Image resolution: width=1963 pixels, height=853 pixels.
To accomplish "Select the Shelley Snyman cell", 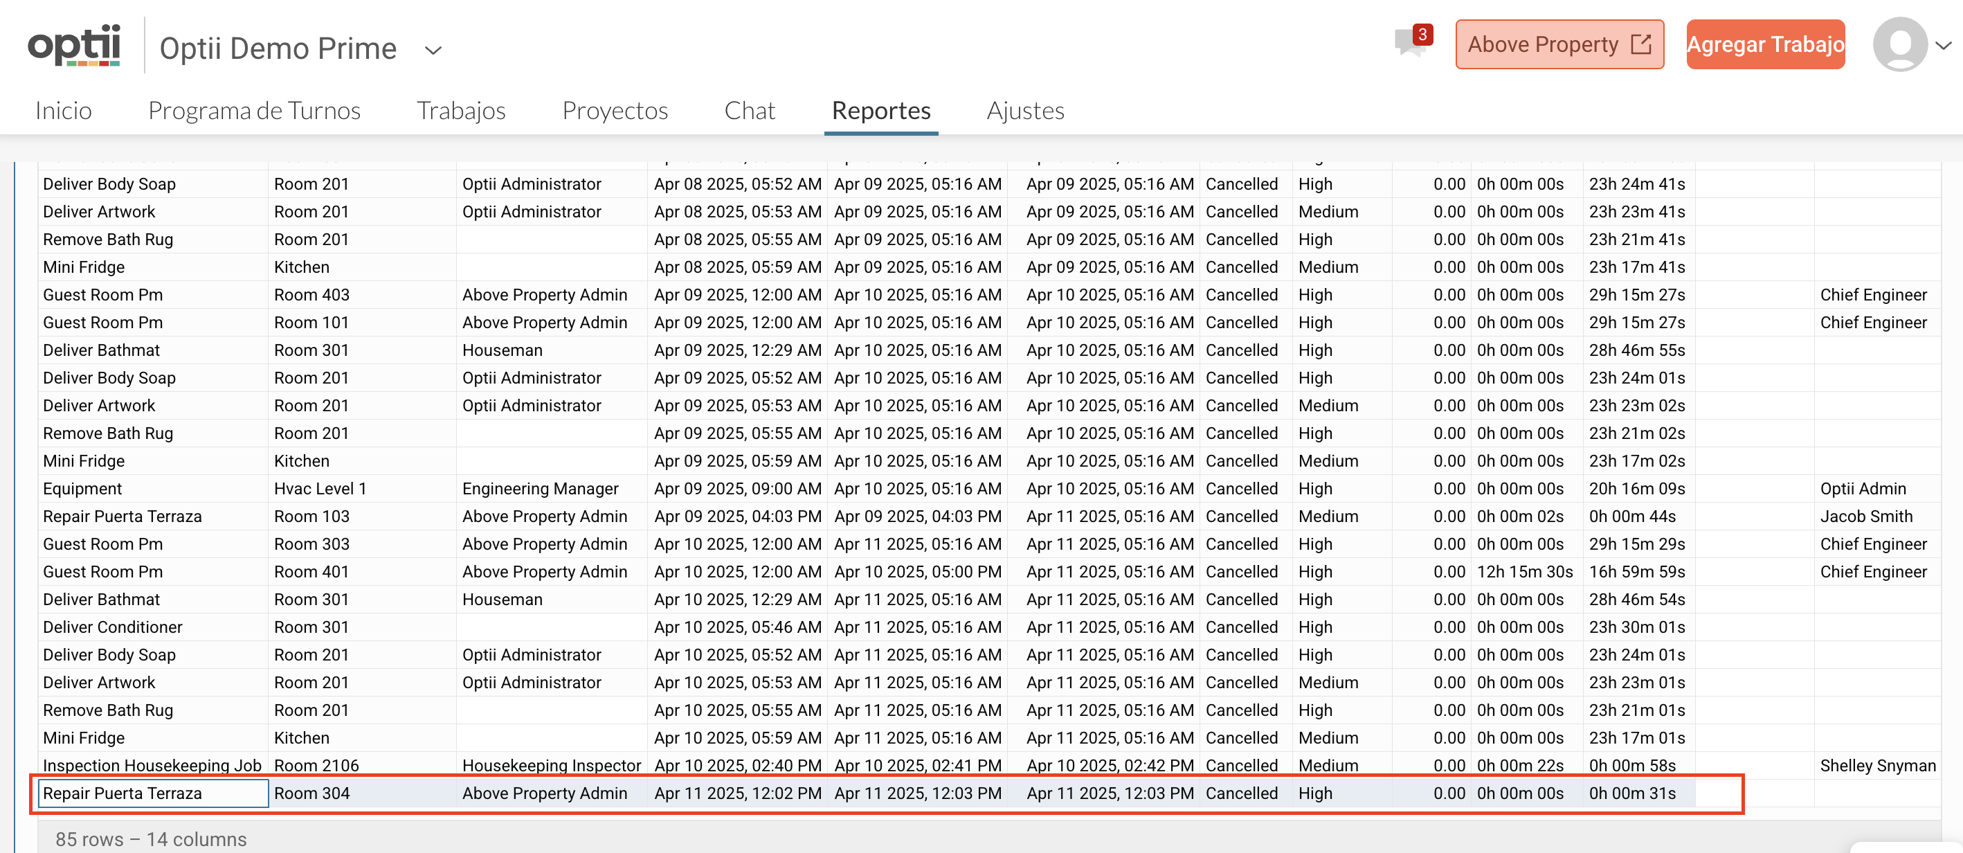I will 1877,765.
